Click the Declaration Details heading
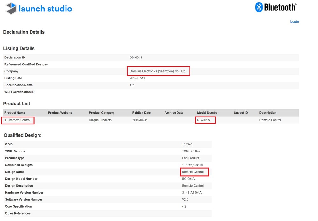 pos(24,32)
